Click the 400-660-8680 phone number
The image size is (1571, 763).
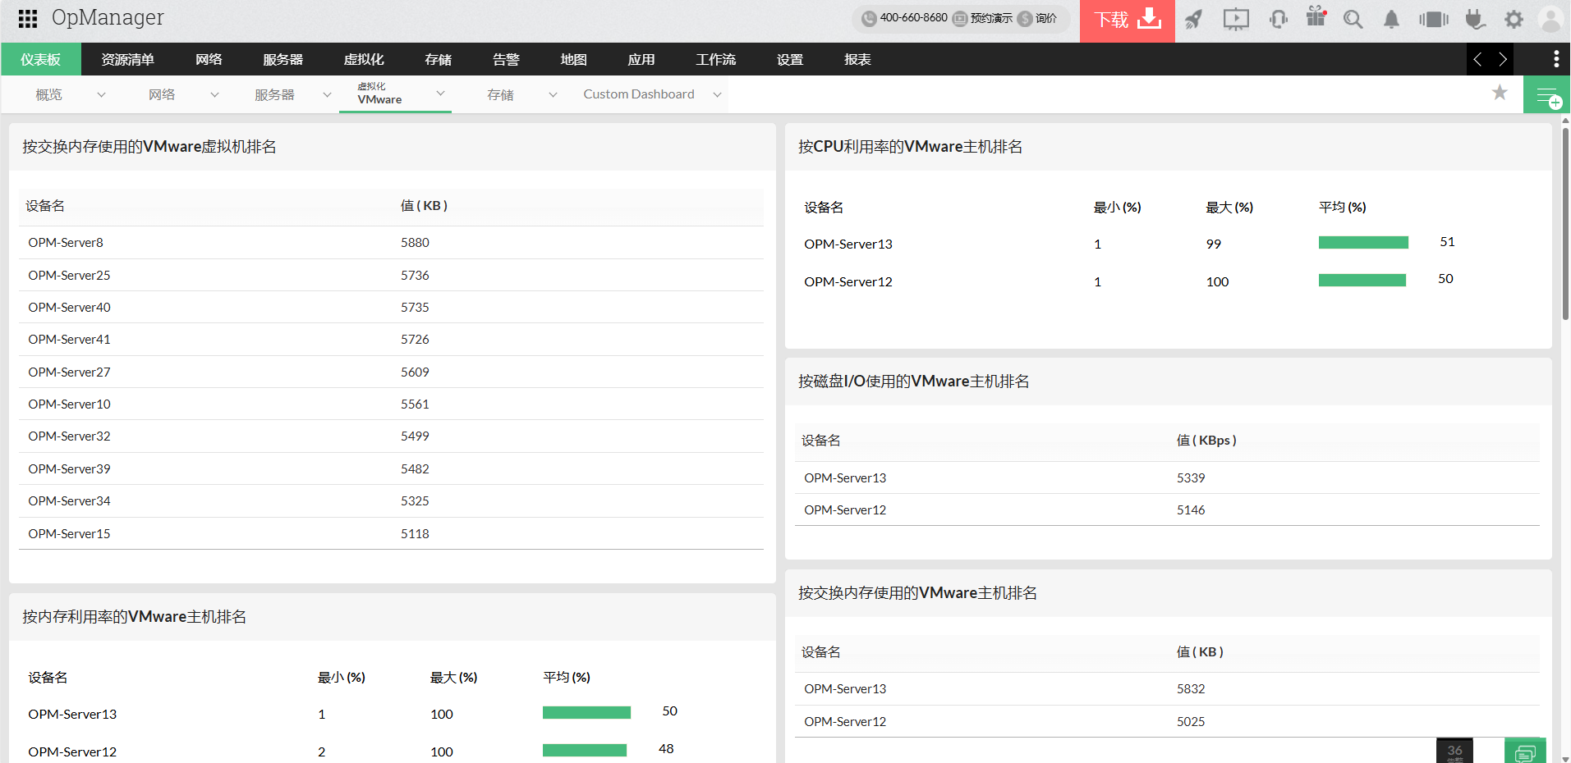coord(913,18)
